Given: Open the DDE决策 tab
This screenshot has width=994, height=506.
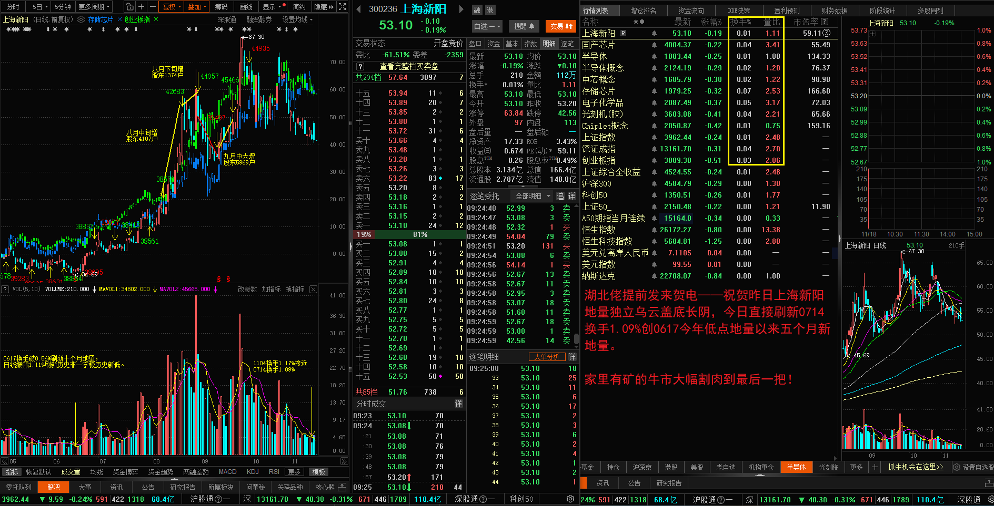Looking at the screenshot, I should (739, 11).
